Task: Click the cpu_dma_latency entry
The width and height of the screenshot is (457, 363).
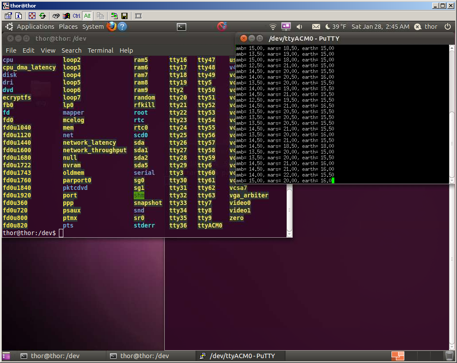Action: [x=29, y=68]
